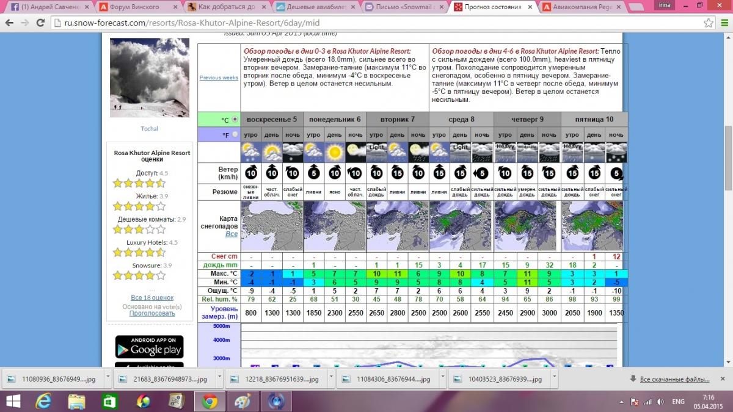The image size is (733, 412).
Task: Expand options for download 11080936_83676949....jpg
Action: 108,379
